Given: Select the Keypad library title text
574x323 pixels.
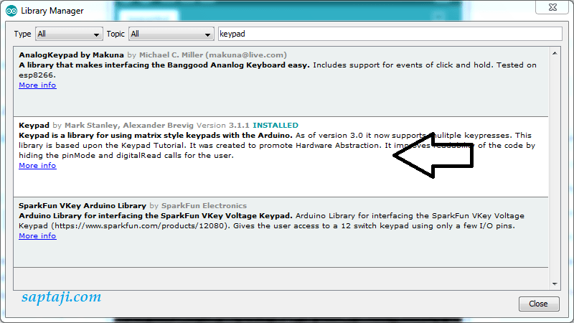Looking at the screenshot, I should pyautogui.click(x=34, y=125).
